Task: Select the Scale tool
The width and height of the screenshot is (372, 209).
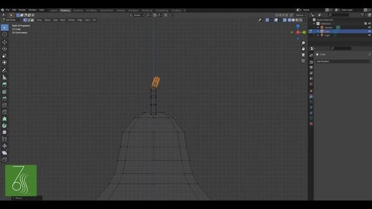Action: coord(5,56)
